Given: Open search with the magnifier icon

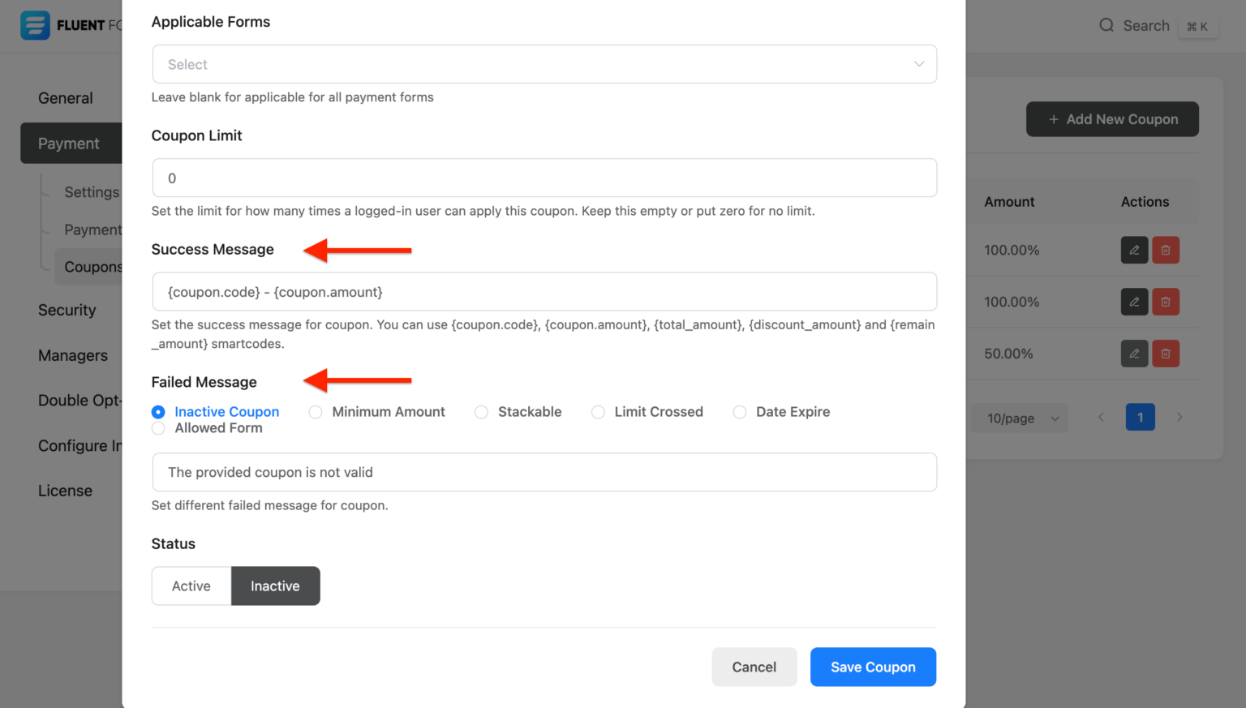Looking at the screenshot, I should [1106, 25].
